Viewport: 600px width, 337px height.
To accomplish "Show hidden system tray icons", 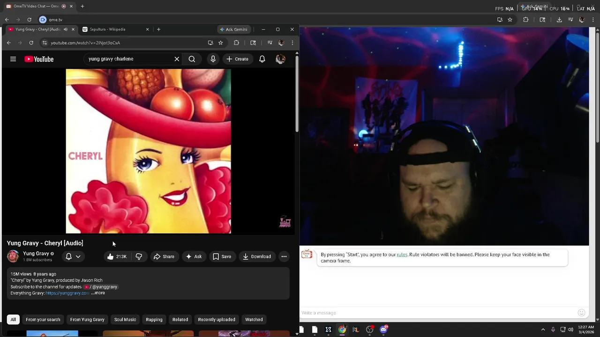I will 543,330.
